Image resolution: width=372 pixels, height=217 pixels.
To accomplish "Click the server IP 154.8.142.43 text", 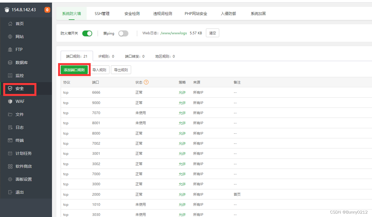I will point(24,10).
